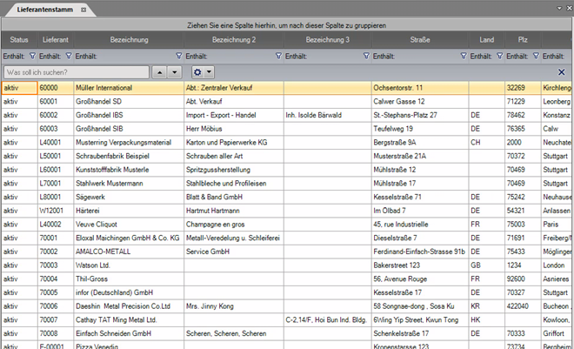Viewport: 574px width, 349px height.
Task: Click the Plz column header
Action: click(522, 40)
